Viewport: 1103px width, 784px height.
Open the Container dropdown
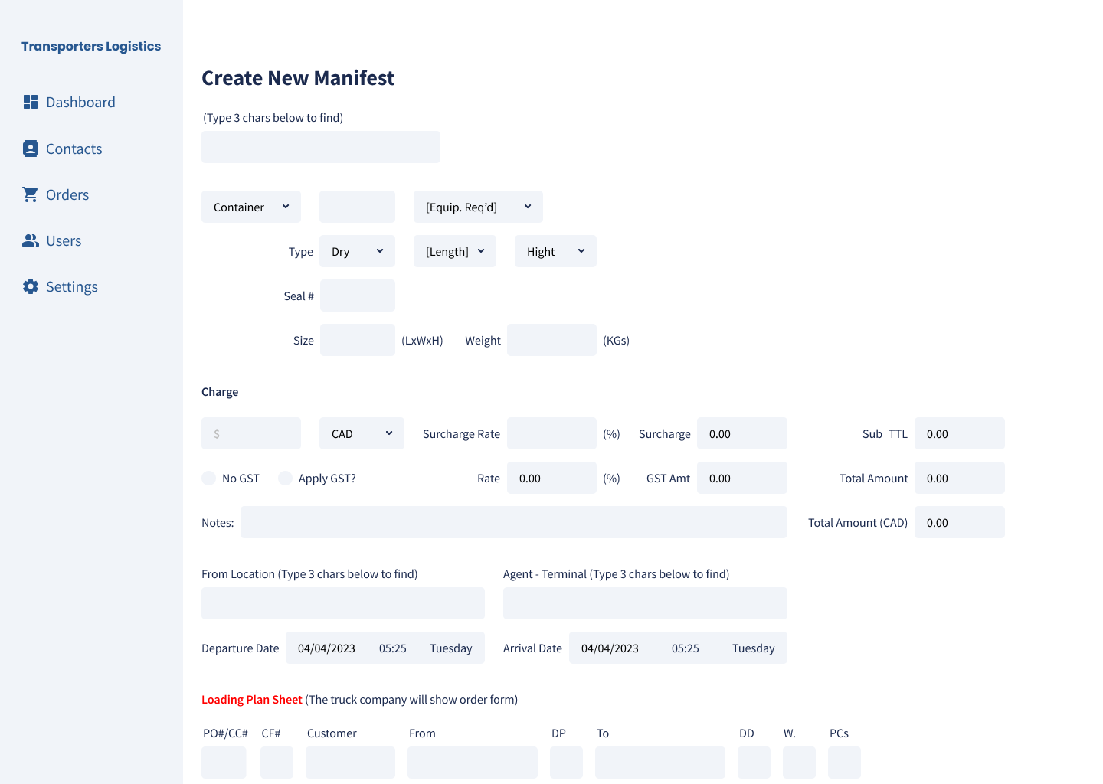[x=250, y=206]
